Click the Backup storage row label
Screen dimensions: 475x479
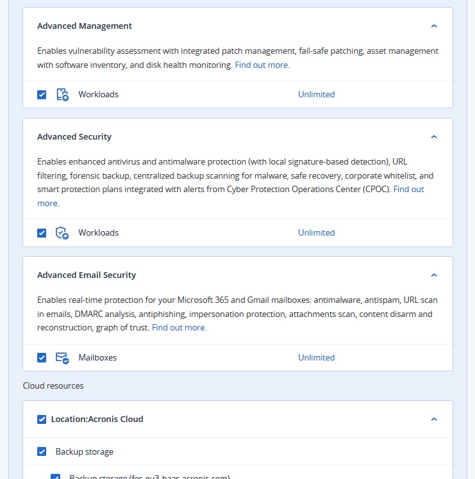[85, 452]
